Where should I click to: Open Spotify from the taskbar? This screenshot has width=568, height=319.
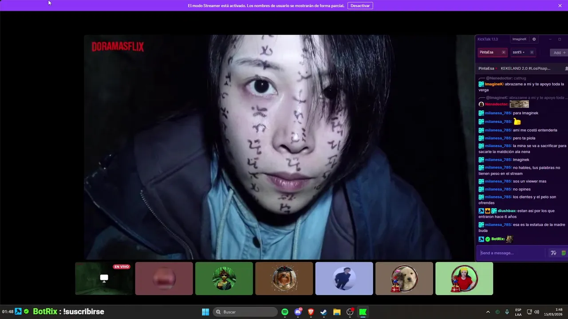(285, 312)
